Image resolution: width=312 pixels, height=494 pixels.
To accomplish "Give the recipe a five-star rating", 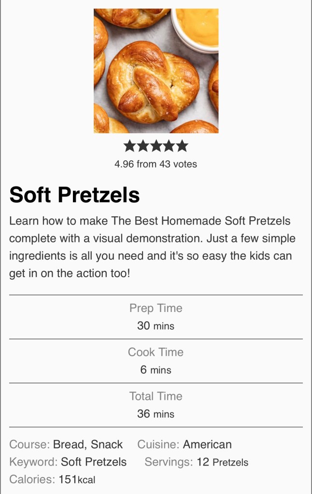I will pyautogui.click(x=182, y=146).
